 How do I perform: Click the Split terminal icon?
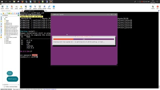coord(30,7)
